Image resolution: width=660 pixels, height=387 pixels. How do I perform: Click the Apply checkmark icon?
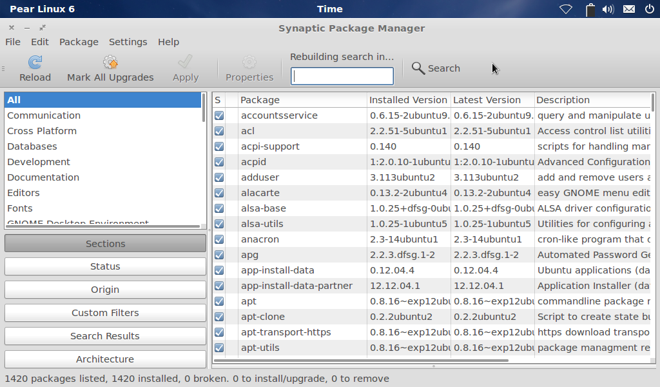click(185, 63)
